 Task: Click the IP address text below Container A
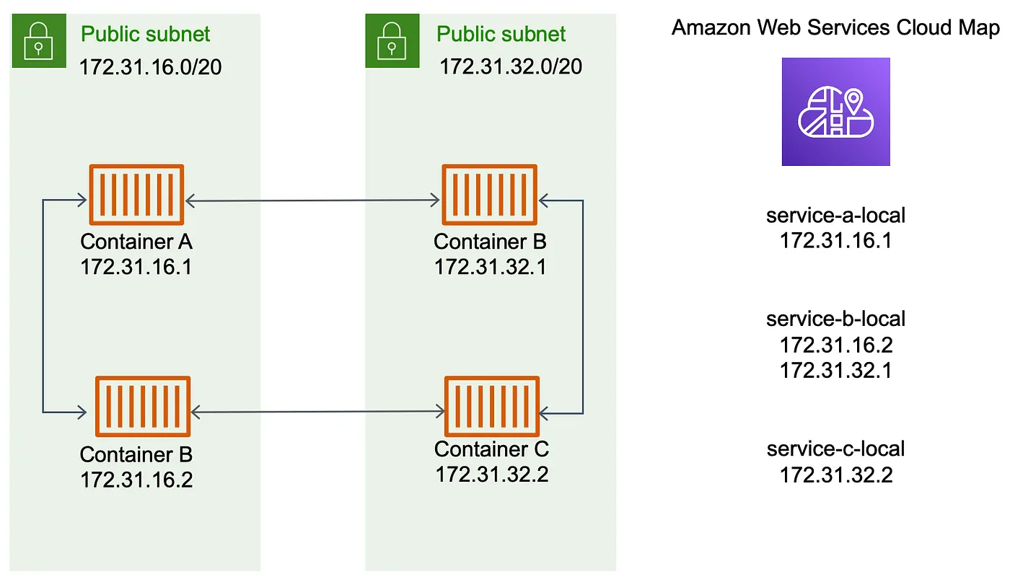tap(136, 267)
